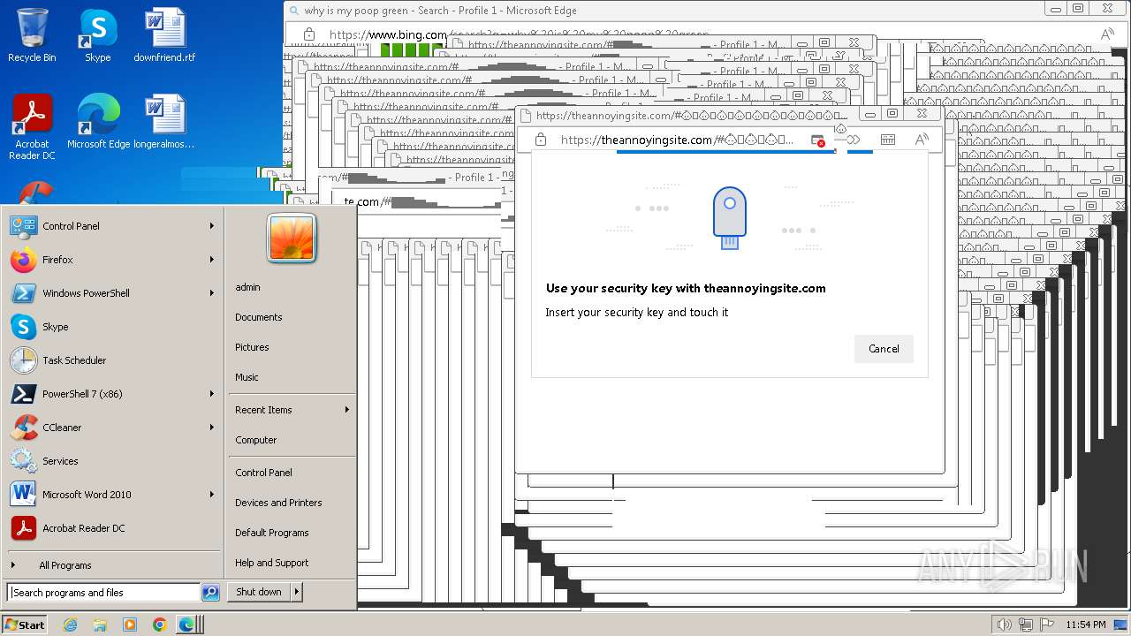The image size is (1131, 636).
Task: Open the Shut down options arrow
Action: coord(297,592)
